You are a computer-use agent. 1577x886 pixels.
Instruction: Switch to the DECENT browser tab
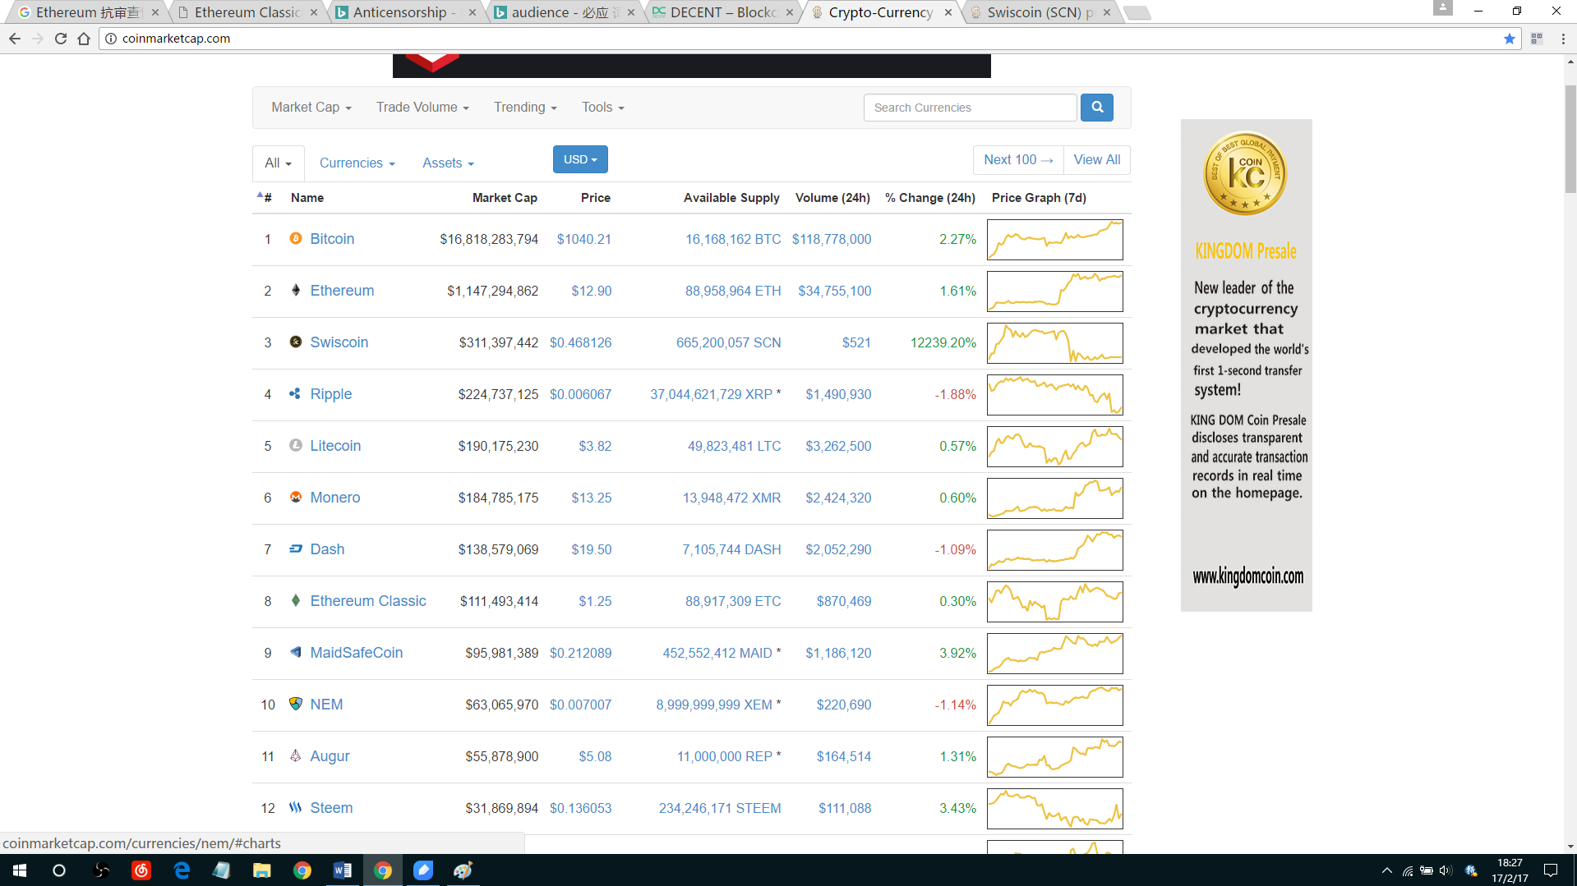coord(723,12)
